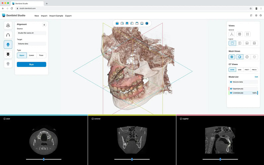The image size is (264, 165).
Task: Open the face scan tool in sidebar
Action: coord(8,54)
